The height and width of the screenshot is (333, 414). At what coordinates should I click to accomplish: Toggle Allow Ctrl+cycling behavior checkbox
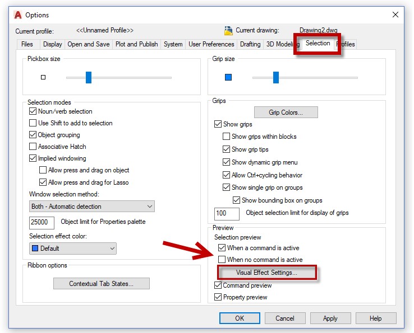(x=226, y=175)
